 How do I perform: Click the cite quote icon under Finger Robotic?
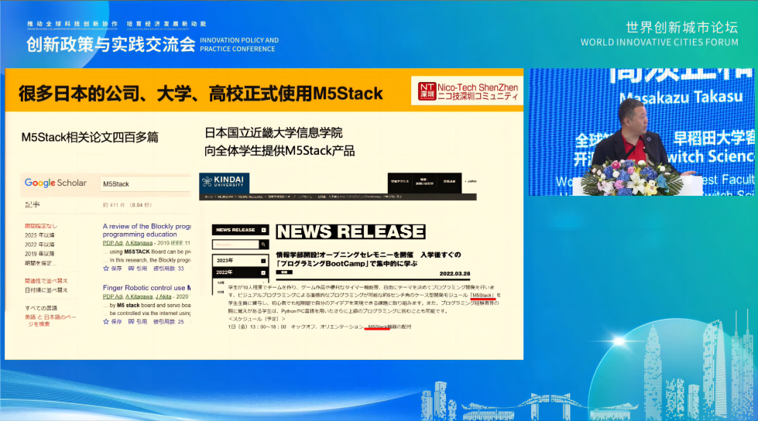(131, 321)
